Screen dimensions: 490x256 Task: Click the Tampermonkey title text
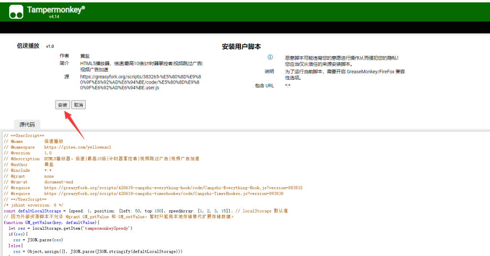56,10
